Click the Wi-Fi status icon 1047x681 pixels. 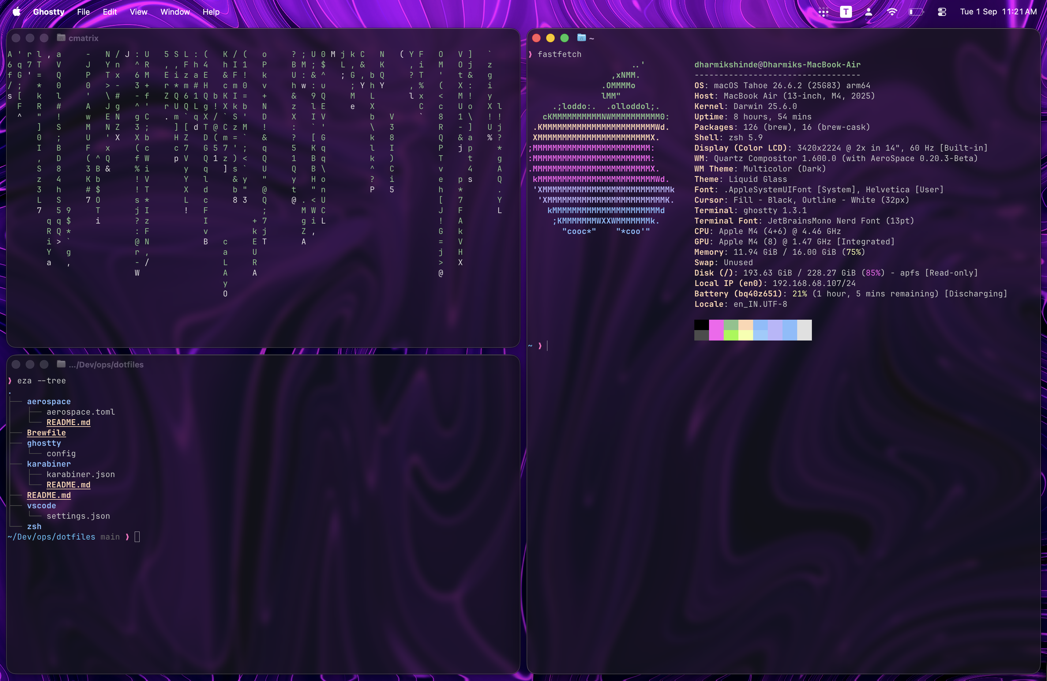(892, 12)
